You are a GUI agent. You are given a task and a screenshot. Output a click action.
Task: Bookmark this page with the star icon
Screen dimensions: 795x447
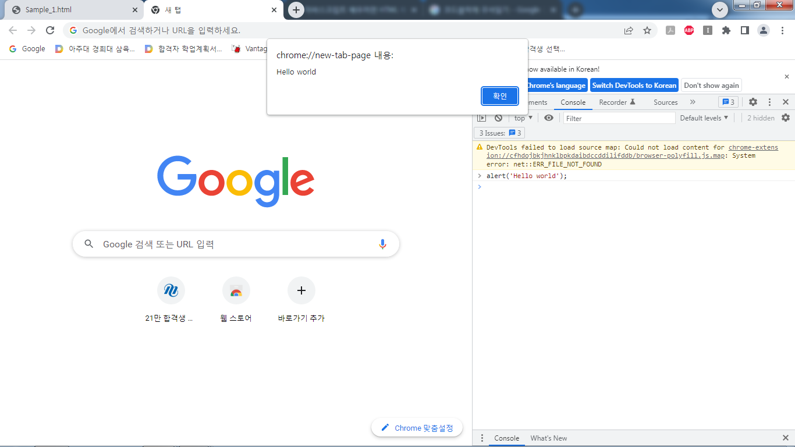tap(647, 30)
